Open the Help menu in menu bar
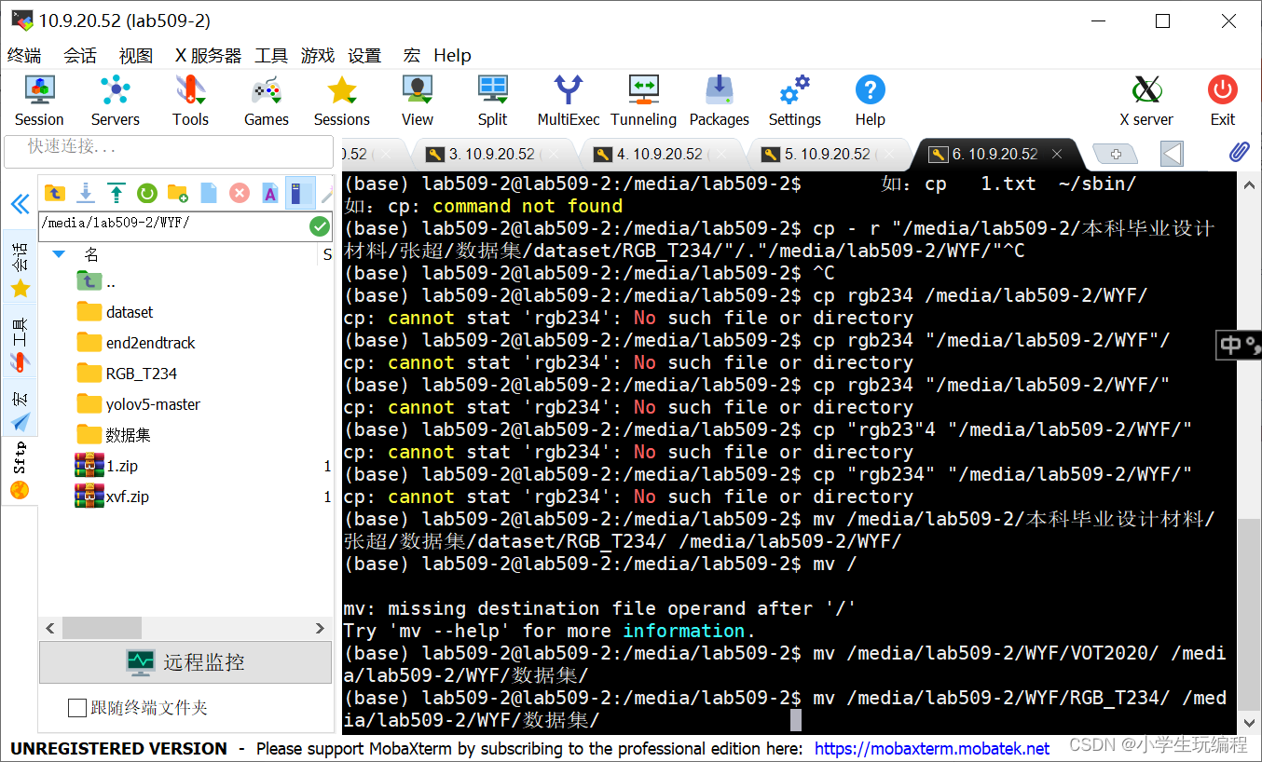 tap(452, 55)
